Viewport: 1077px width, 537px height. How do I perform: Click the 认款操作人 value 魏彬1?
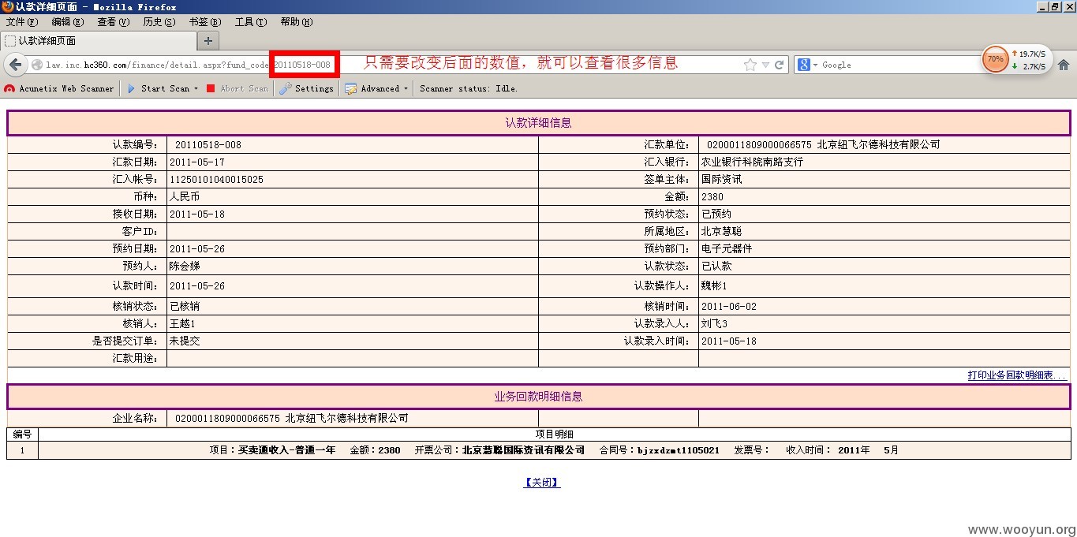click(714, 286)
